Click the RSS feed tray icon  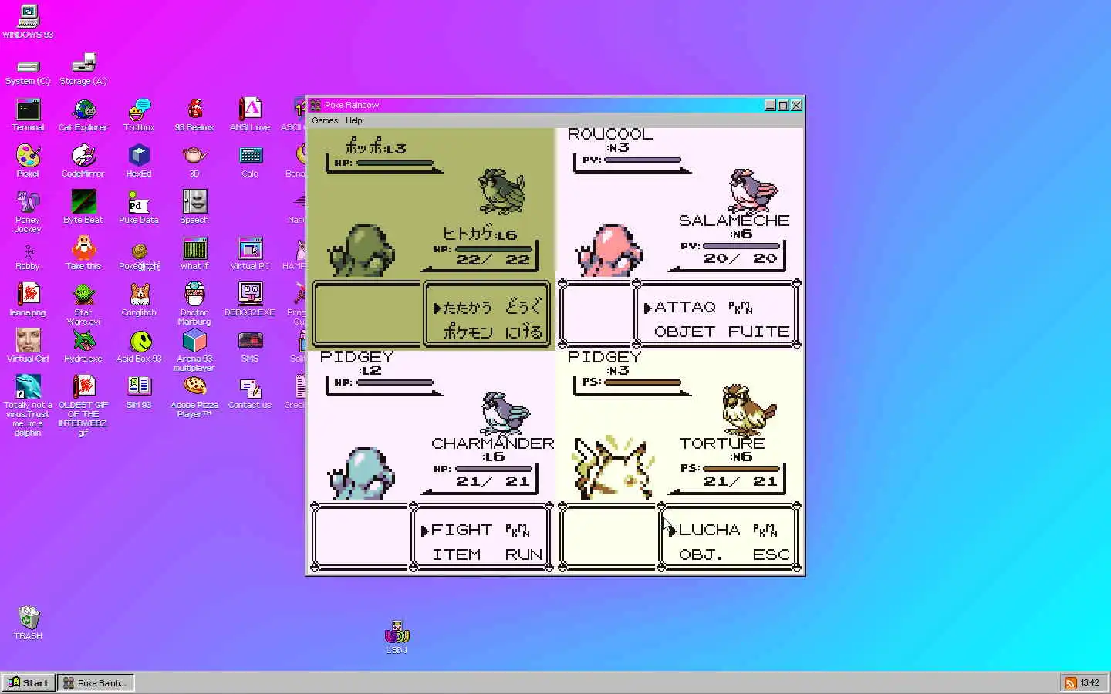point(1071,683)
